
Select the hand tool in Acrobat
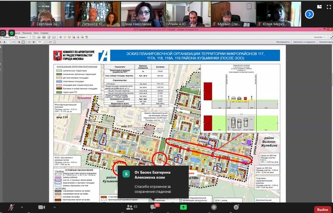23,42
